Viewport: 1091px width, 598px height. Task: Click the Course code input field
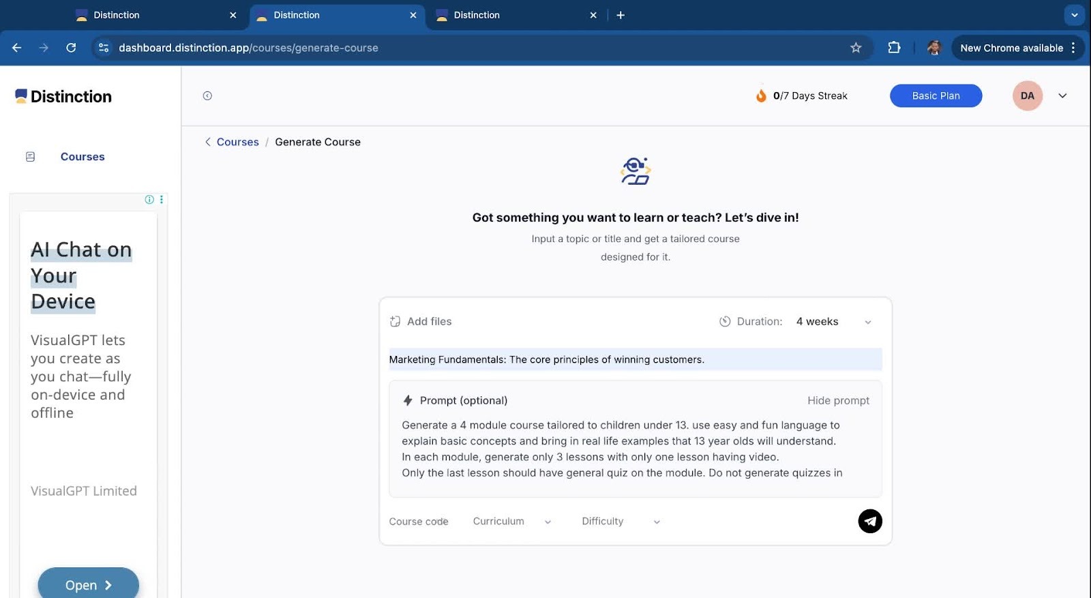click(419, 522)
